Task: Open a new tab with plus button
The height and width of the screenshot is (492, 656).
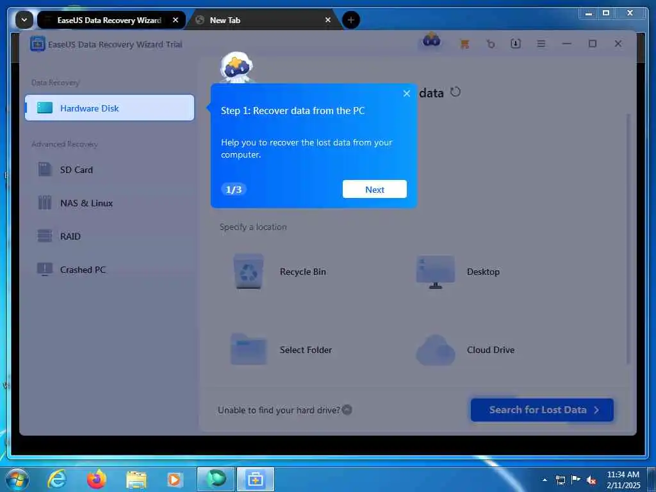Action: [x=350, y=20]
